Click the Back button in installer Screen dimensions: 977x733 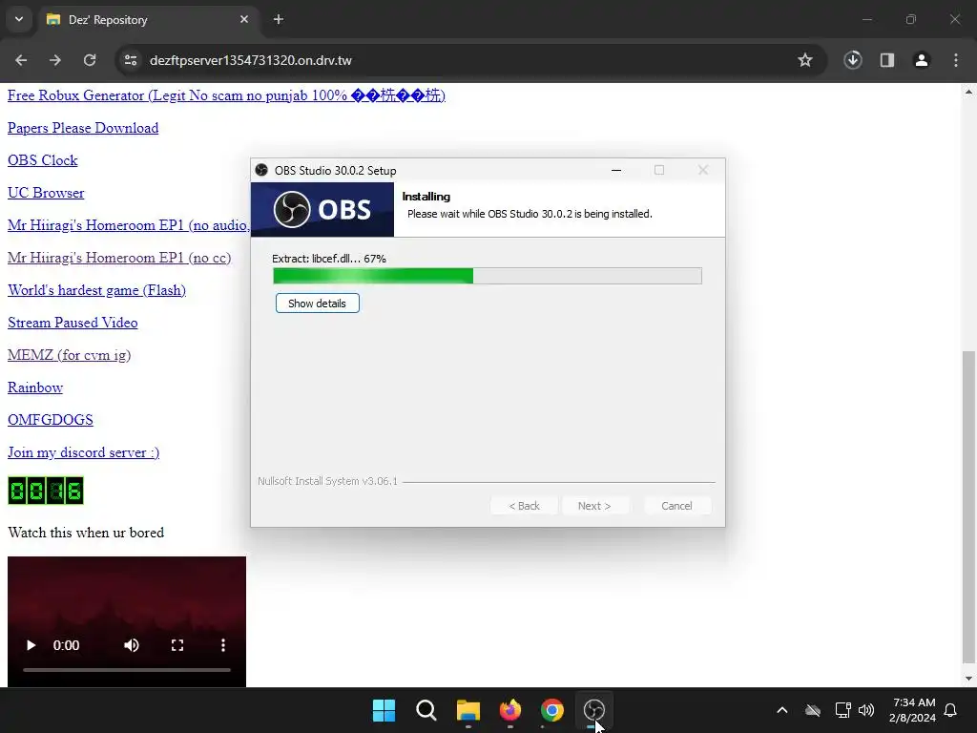pos(524,506)
